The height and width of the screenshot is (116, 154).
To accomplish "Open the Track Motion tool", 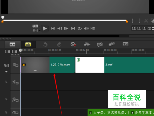I will click(112, 44).
